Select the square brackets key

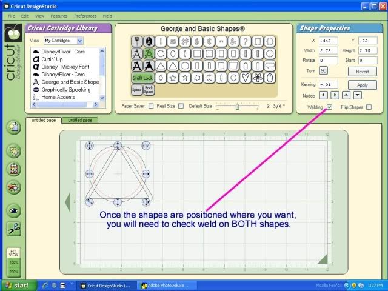(258, 41)
